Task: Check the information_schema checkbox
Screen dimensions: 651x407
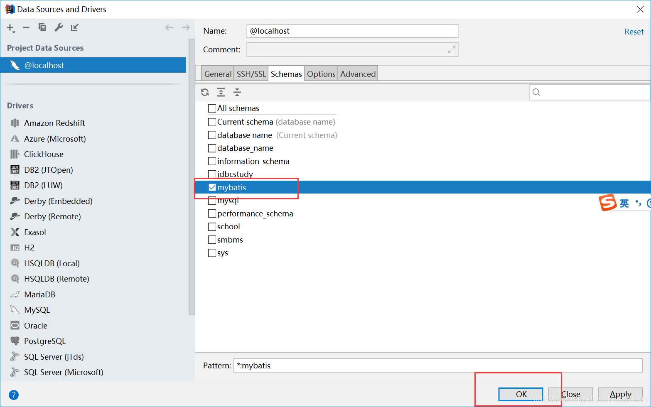Action: [212, 161]
